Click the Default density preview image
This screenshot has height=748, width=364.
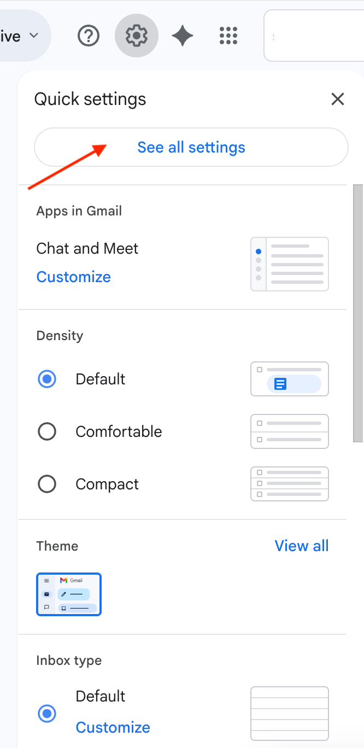point(290,379)
